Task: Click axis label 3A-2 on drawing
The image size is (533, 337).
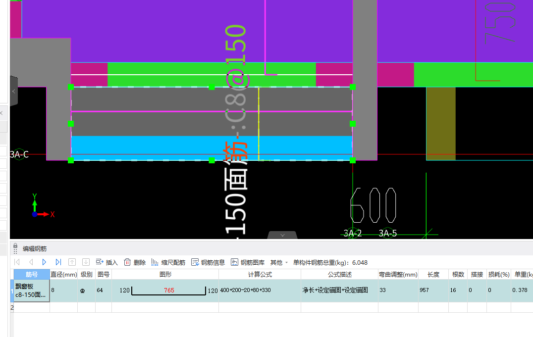Action: click(x=353, y=234)
